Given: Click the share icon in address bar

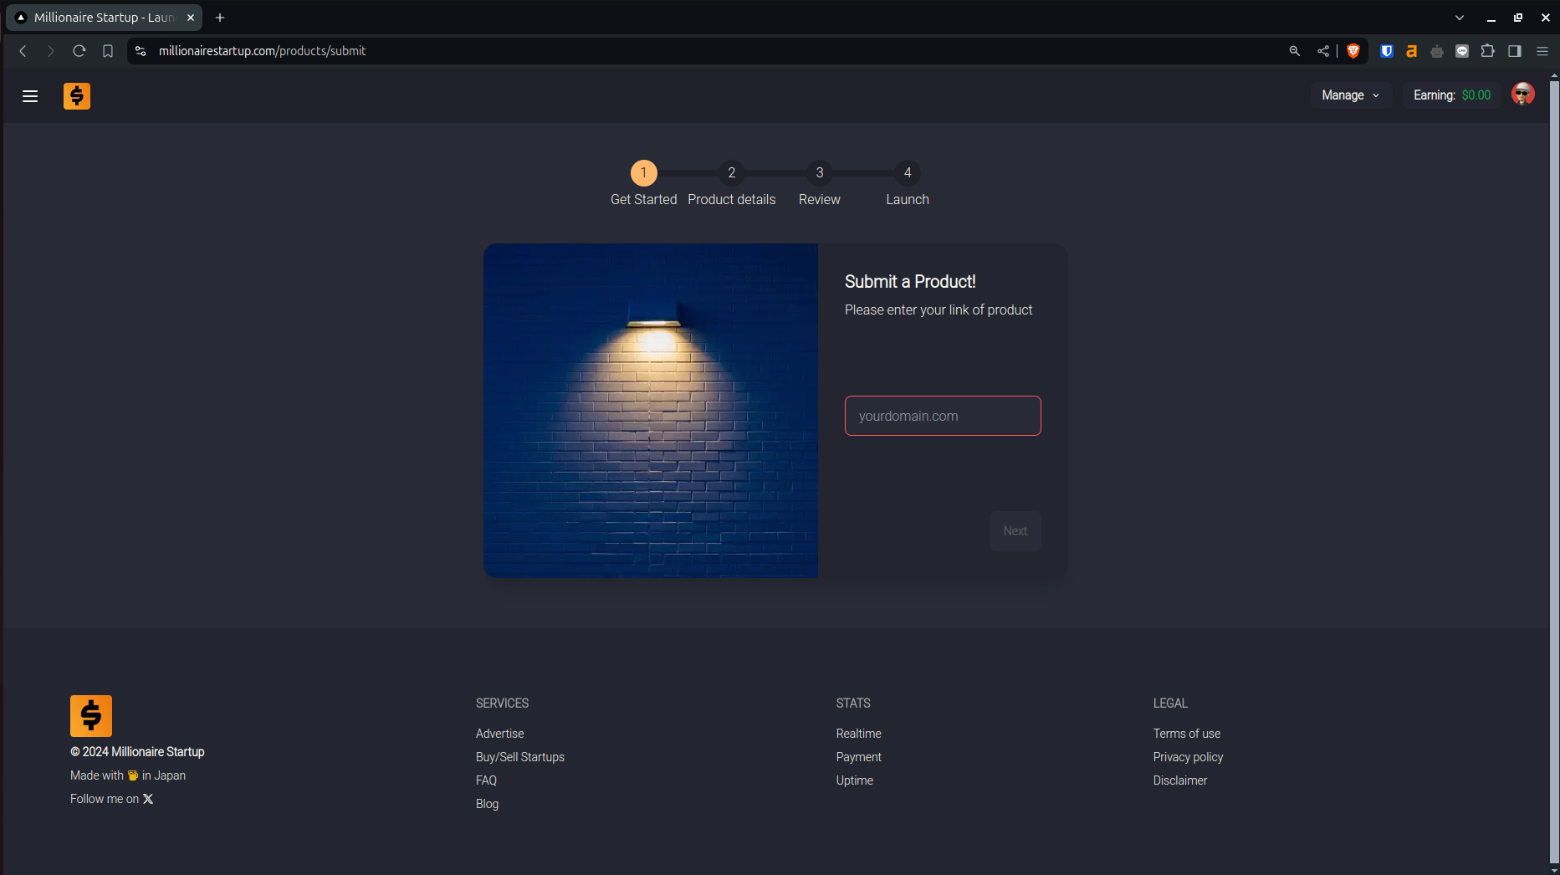Looking at the screenshot, I should click(1322, 51).
